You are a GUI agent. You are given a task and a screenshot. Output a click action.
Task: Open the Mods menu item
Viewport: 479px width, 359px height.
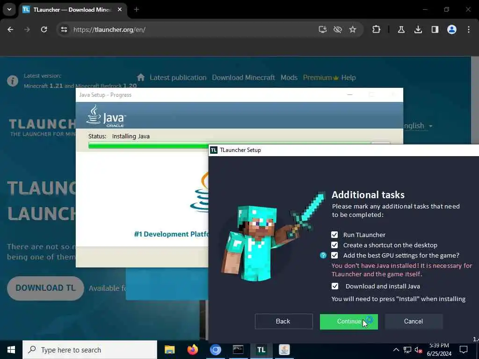[x=289, y=78]
